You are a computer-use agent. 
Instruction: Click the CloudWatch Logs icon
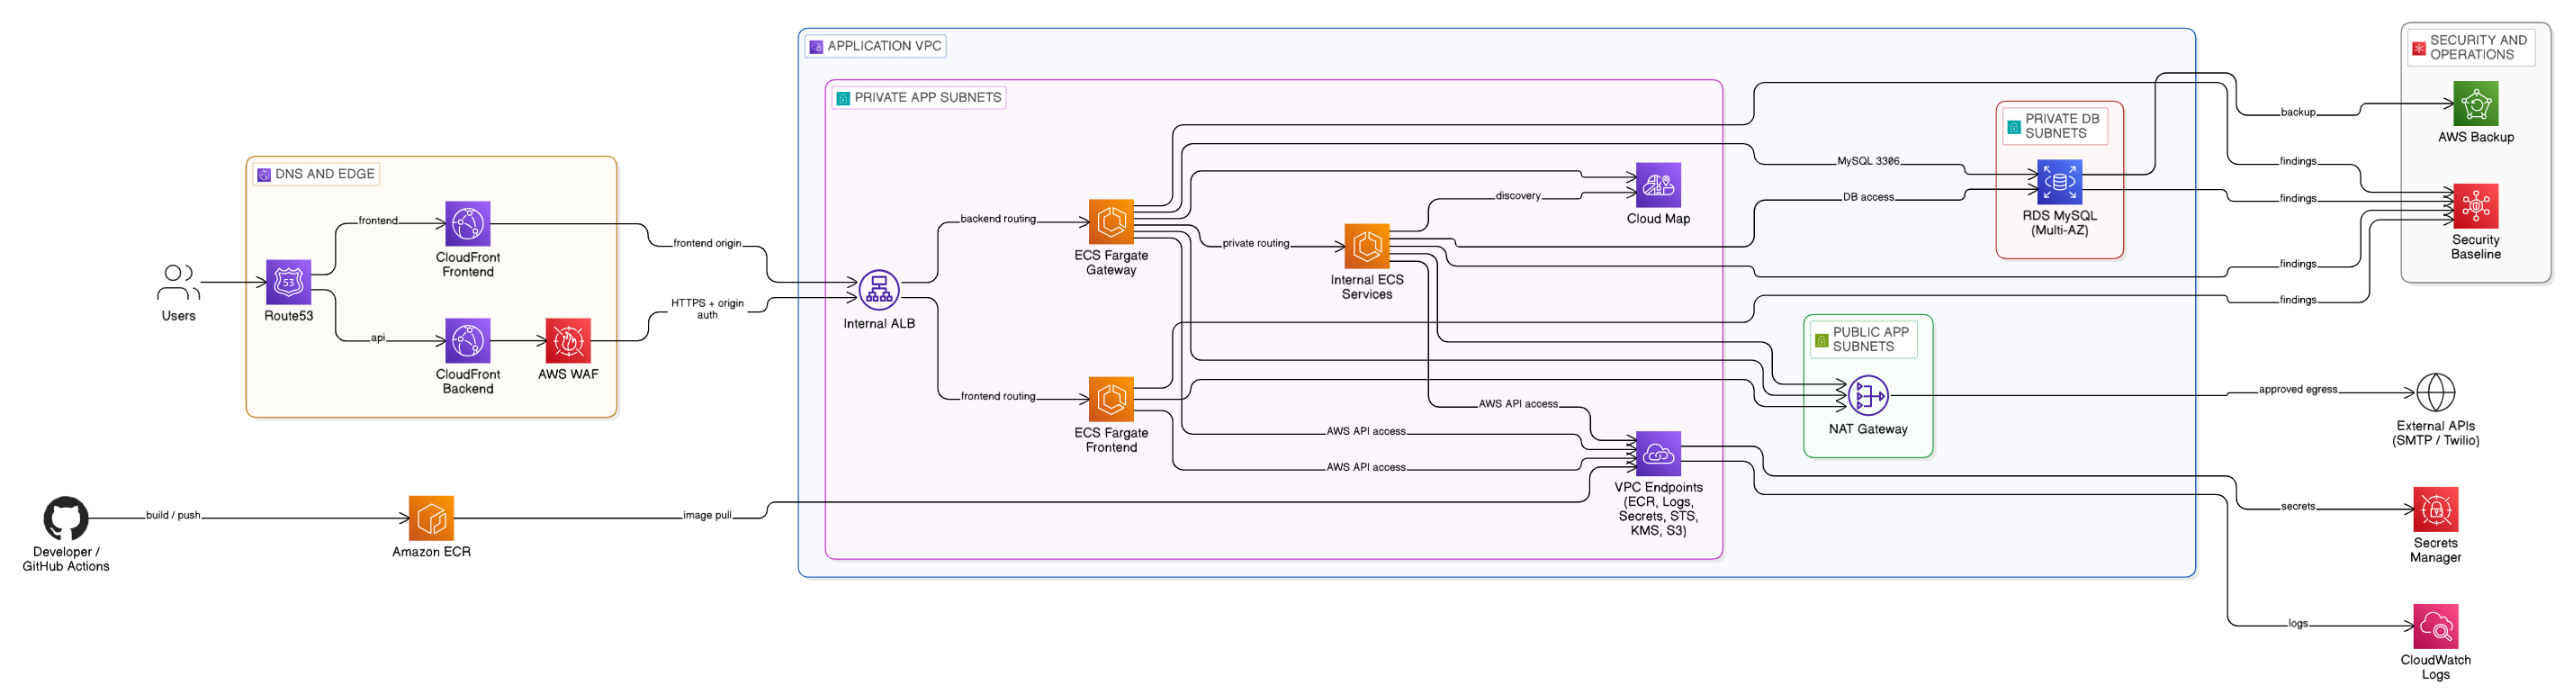(x=2435, y=626)
